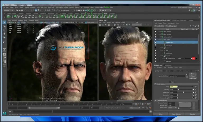Switch to the Outliner tab

click(x=191, y=20)
